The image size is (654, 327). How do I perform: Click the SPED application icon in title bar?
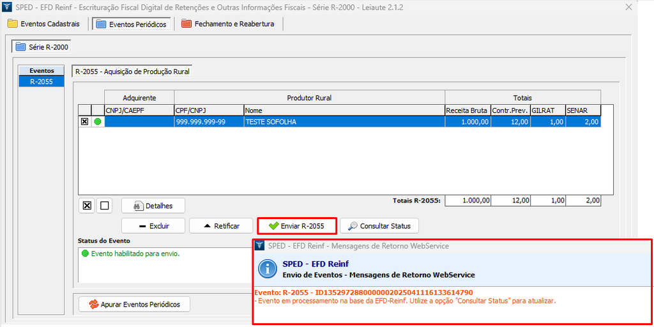8,8
